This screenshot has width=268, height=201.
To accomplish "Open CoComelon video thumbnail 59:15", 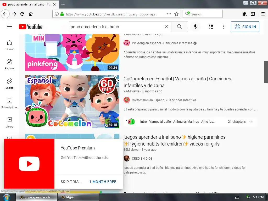I will [x=72, y=102].
